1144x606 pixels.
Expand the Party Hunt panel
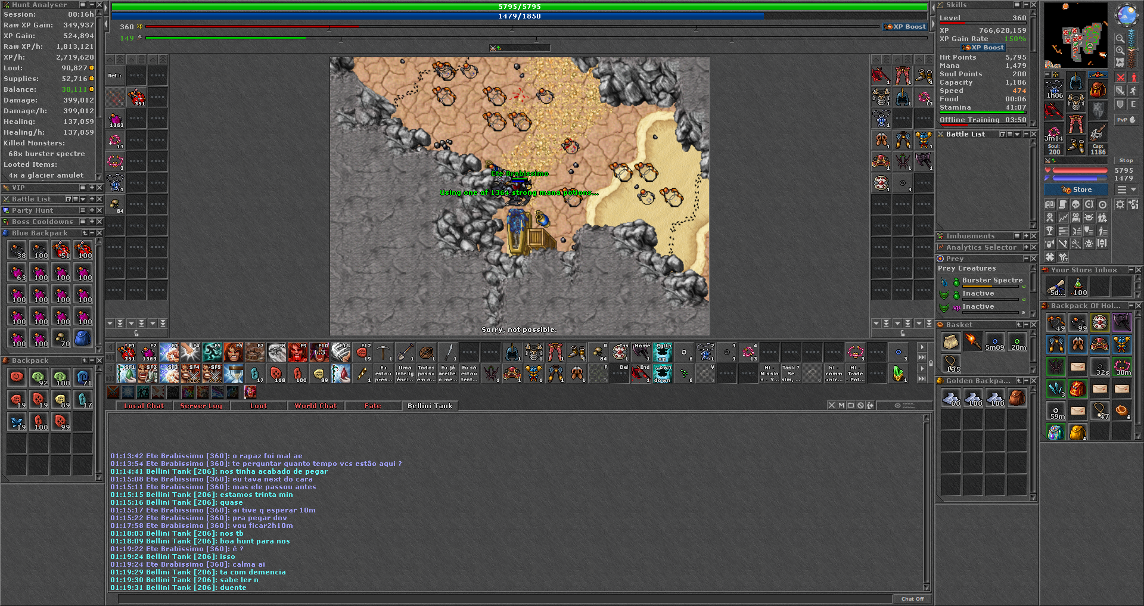coord(92,210)
